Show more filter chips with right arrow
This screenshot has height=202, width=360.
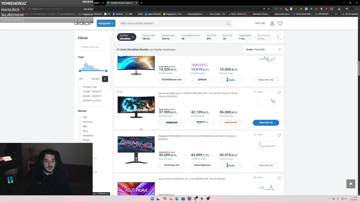click(x=278, y=37)
